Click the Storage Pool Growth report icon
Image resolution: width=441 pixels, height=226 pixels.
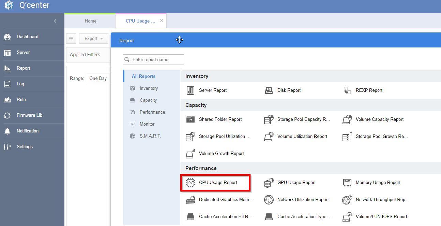[x=347, y=137]
